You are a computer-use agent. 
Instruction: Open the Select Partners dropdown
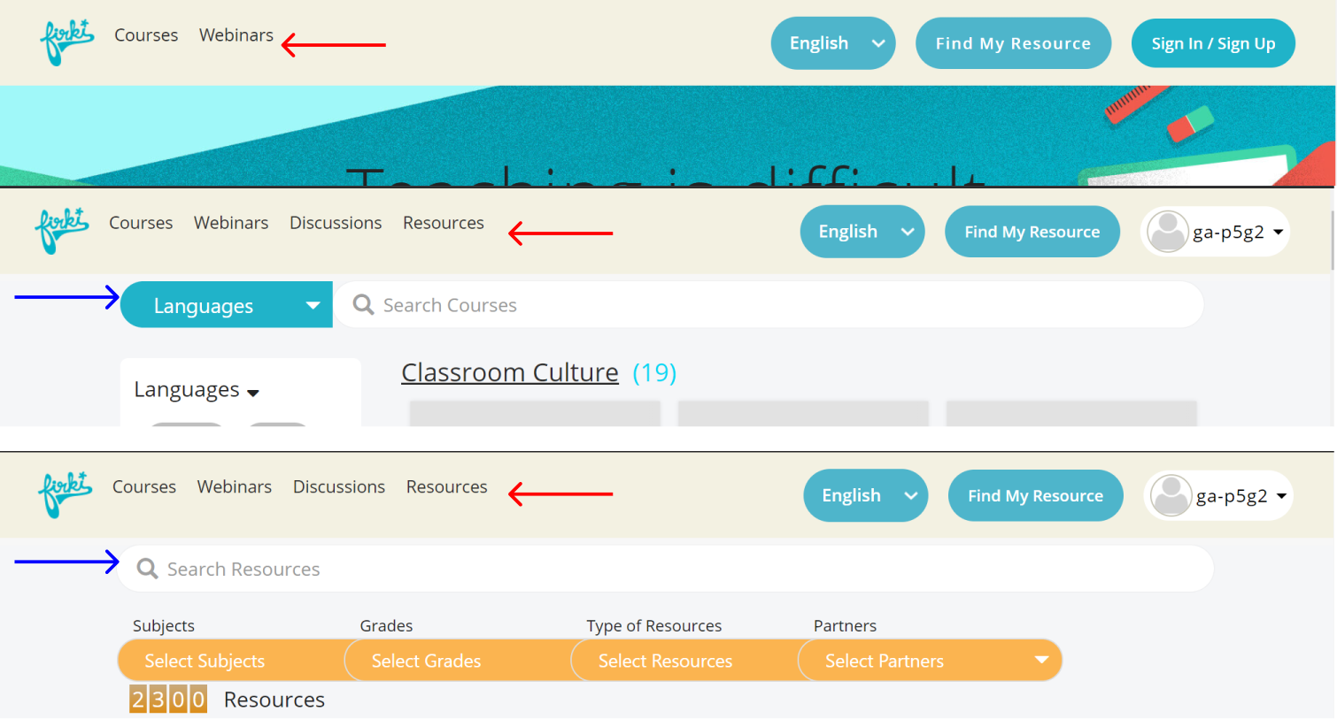tap(930, 661)
